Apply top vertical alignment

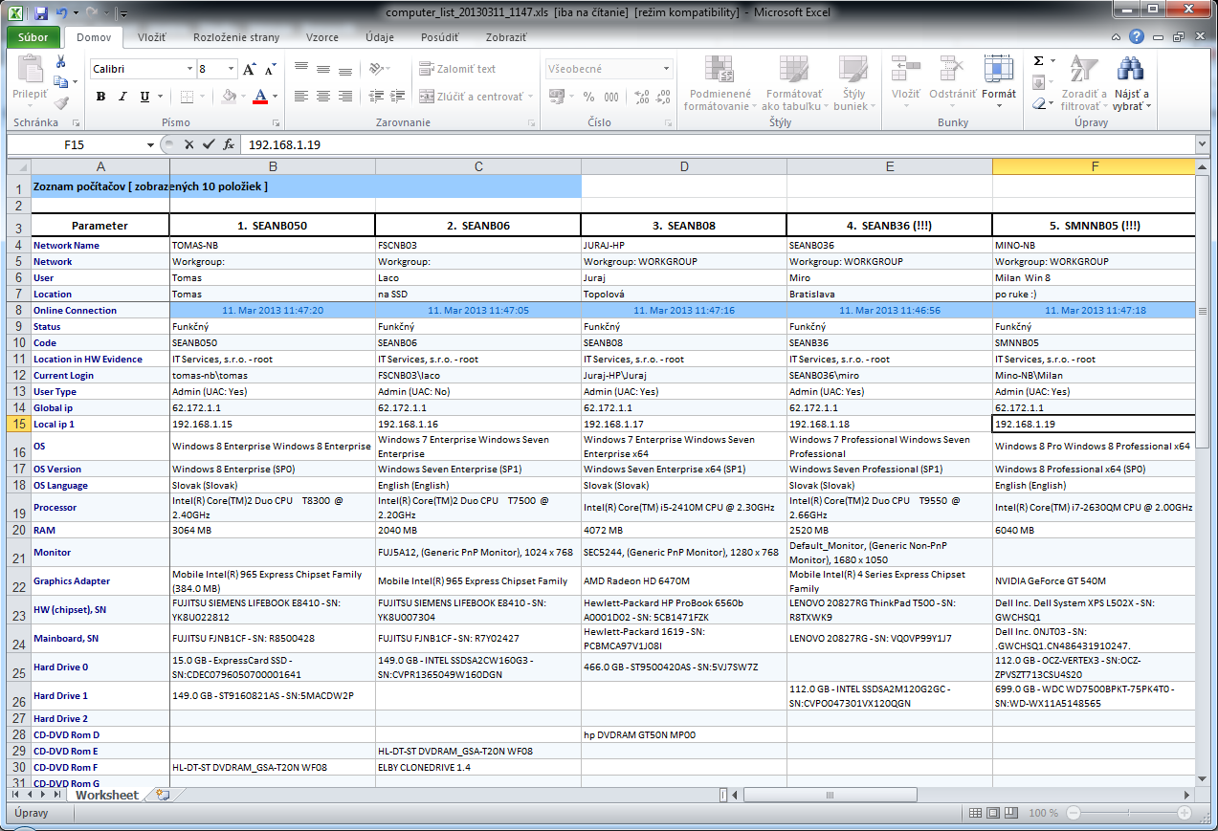(301, 68)
